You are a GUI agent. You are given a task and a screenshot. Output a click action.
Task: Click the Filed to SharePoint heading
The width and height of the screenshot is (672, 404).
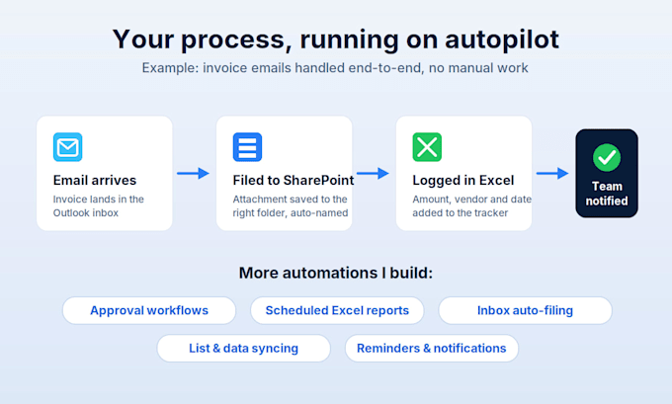coord(294,181)
